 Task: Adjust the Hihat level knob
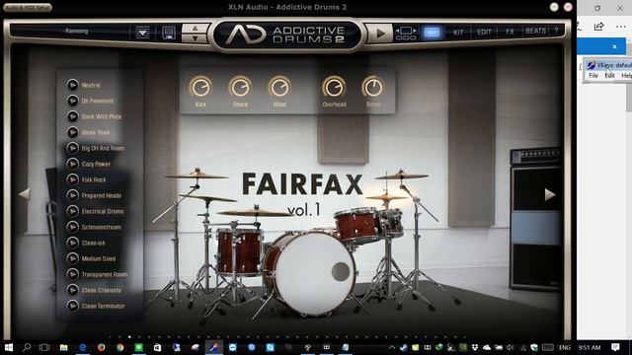tap(279, 87)
